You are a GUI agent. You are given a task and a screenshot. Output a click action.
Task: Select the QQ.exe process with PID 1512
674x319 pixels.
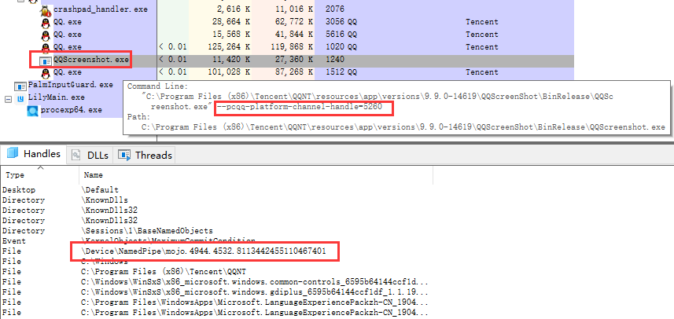tap(68, 72)
